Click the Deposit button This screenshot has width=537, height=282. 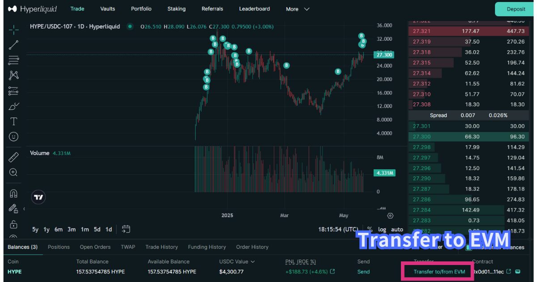(516, 9)
